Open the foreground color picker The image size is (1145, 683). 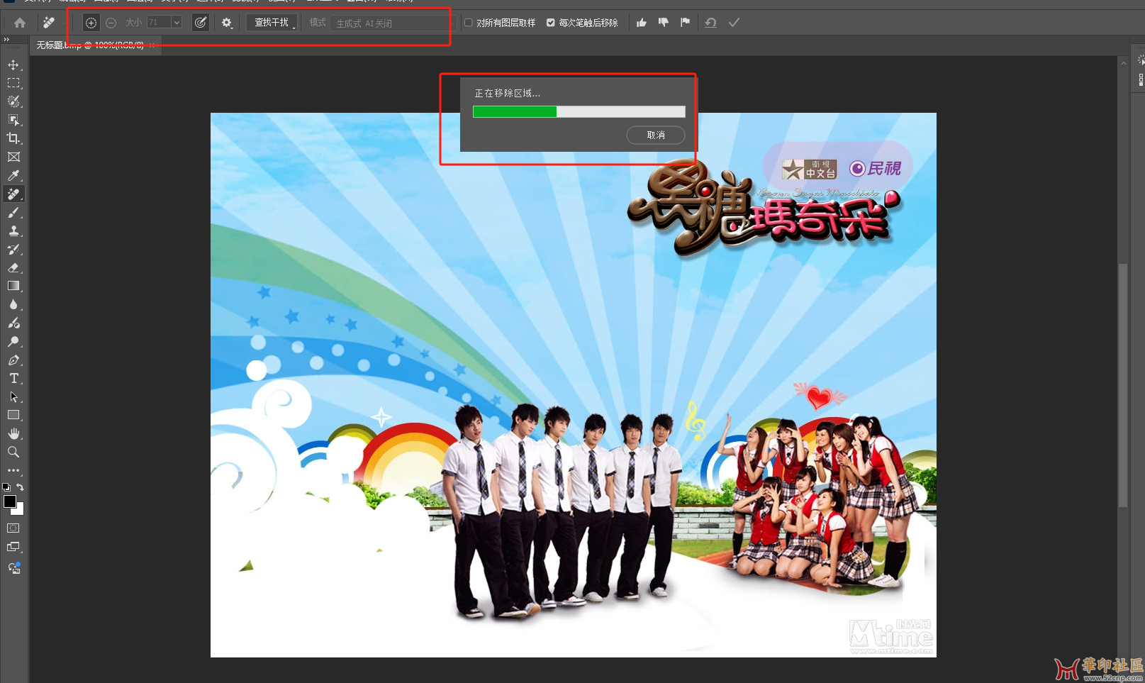9,501
